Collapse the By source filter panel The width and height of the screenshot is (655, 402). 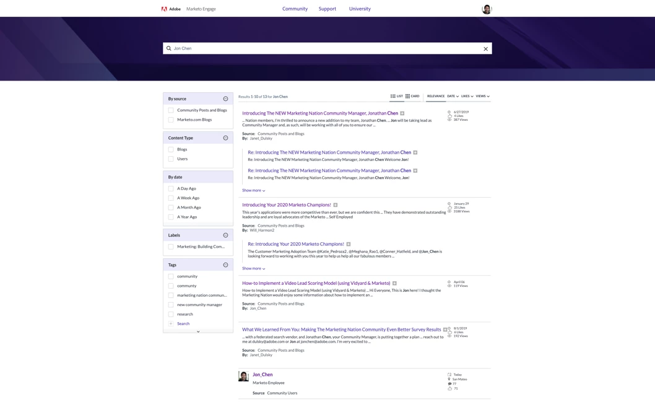225,99
